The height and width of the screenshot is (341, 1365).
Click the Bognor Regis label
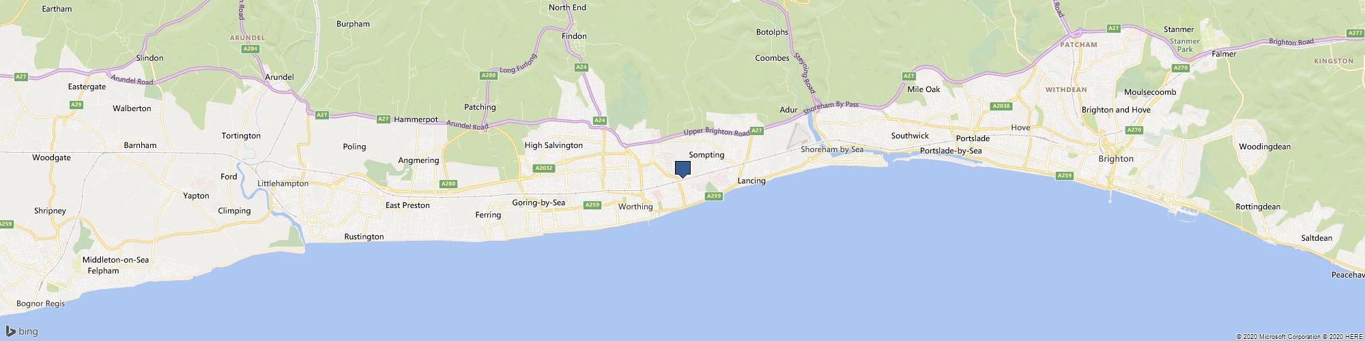pyautogui.click(x=41, y=303)
